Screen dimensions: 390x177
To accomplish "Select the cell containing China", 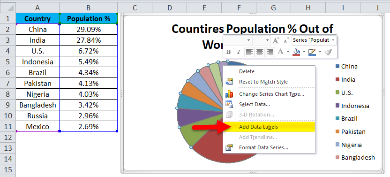I will tap(37, 30).
